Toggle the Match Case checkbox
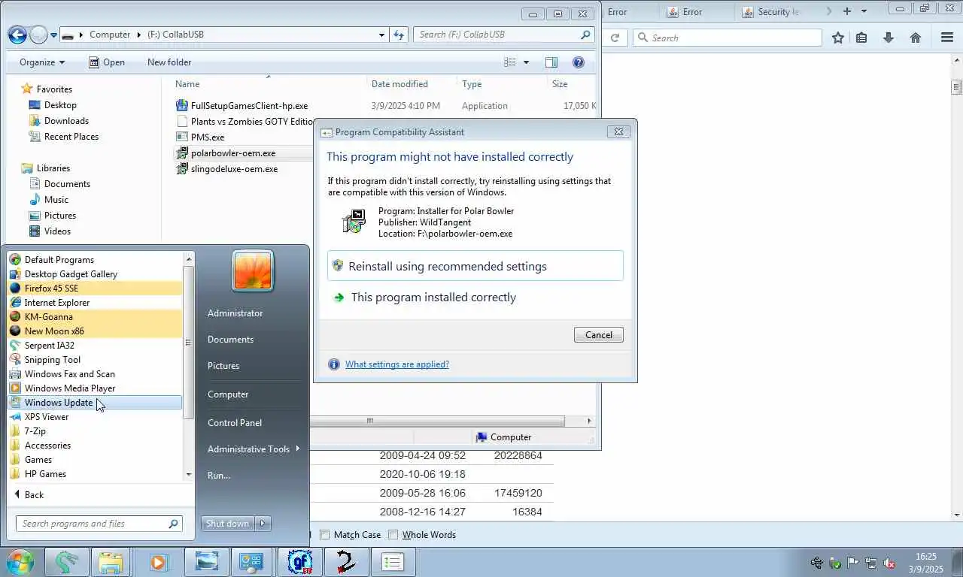 pyautogui.click(x=325, y=535)
